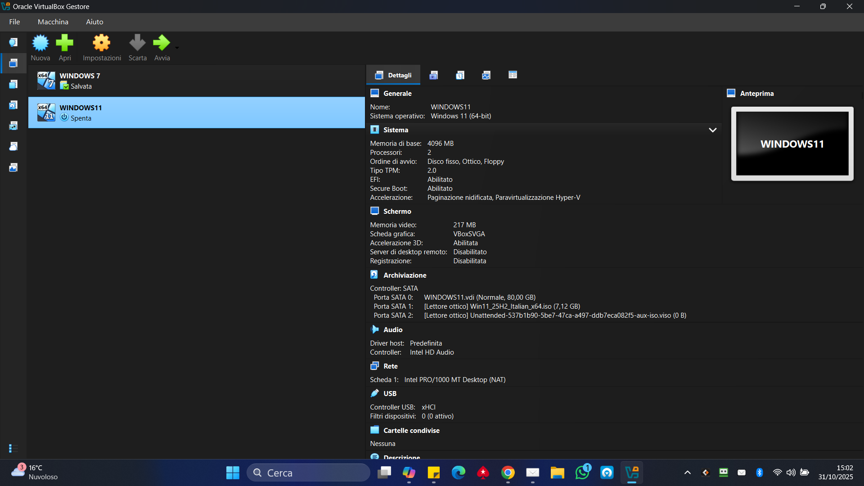Collapse the Sistema section chevron
The height and width of the screenshot is (486, 864).
[712, 130]
